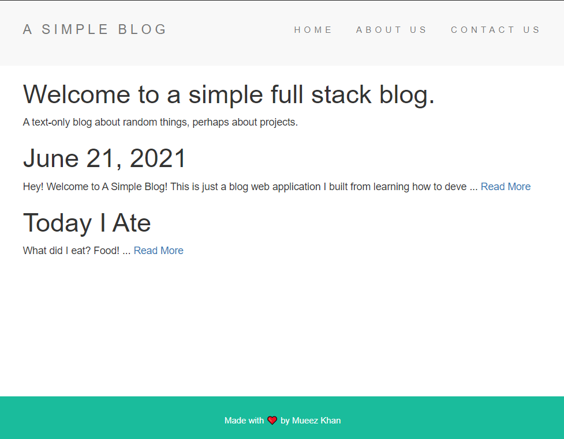Click the ellipsis after the June post excerpt
The height and width of the screenshot is (439, 564).
point(475,186)
